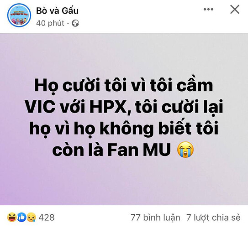
Task: Open the 77 bình luận comments
Action: coord(155,218)
